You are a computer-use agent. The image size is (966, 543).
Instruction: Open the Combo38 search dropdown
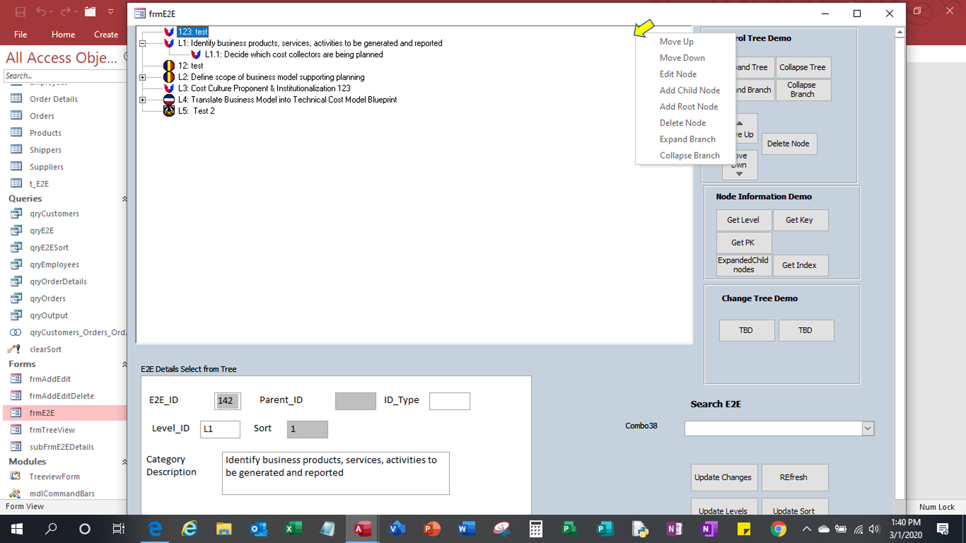tap(867, 428)
